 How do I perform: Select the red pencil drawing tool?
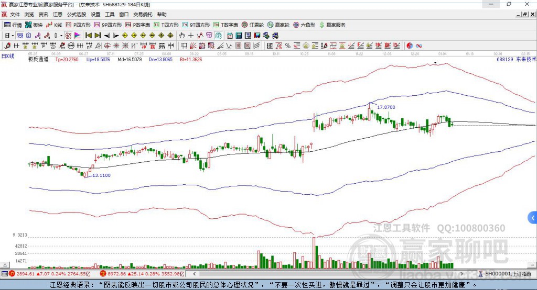(7, 46)
